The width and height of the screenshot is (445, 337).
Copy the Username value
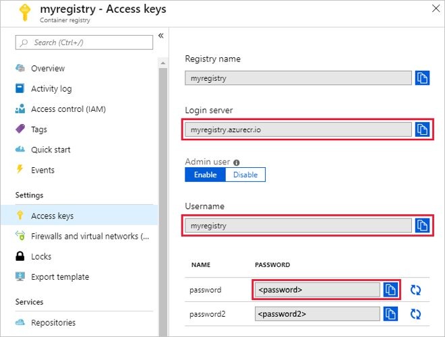pos(422,226)
